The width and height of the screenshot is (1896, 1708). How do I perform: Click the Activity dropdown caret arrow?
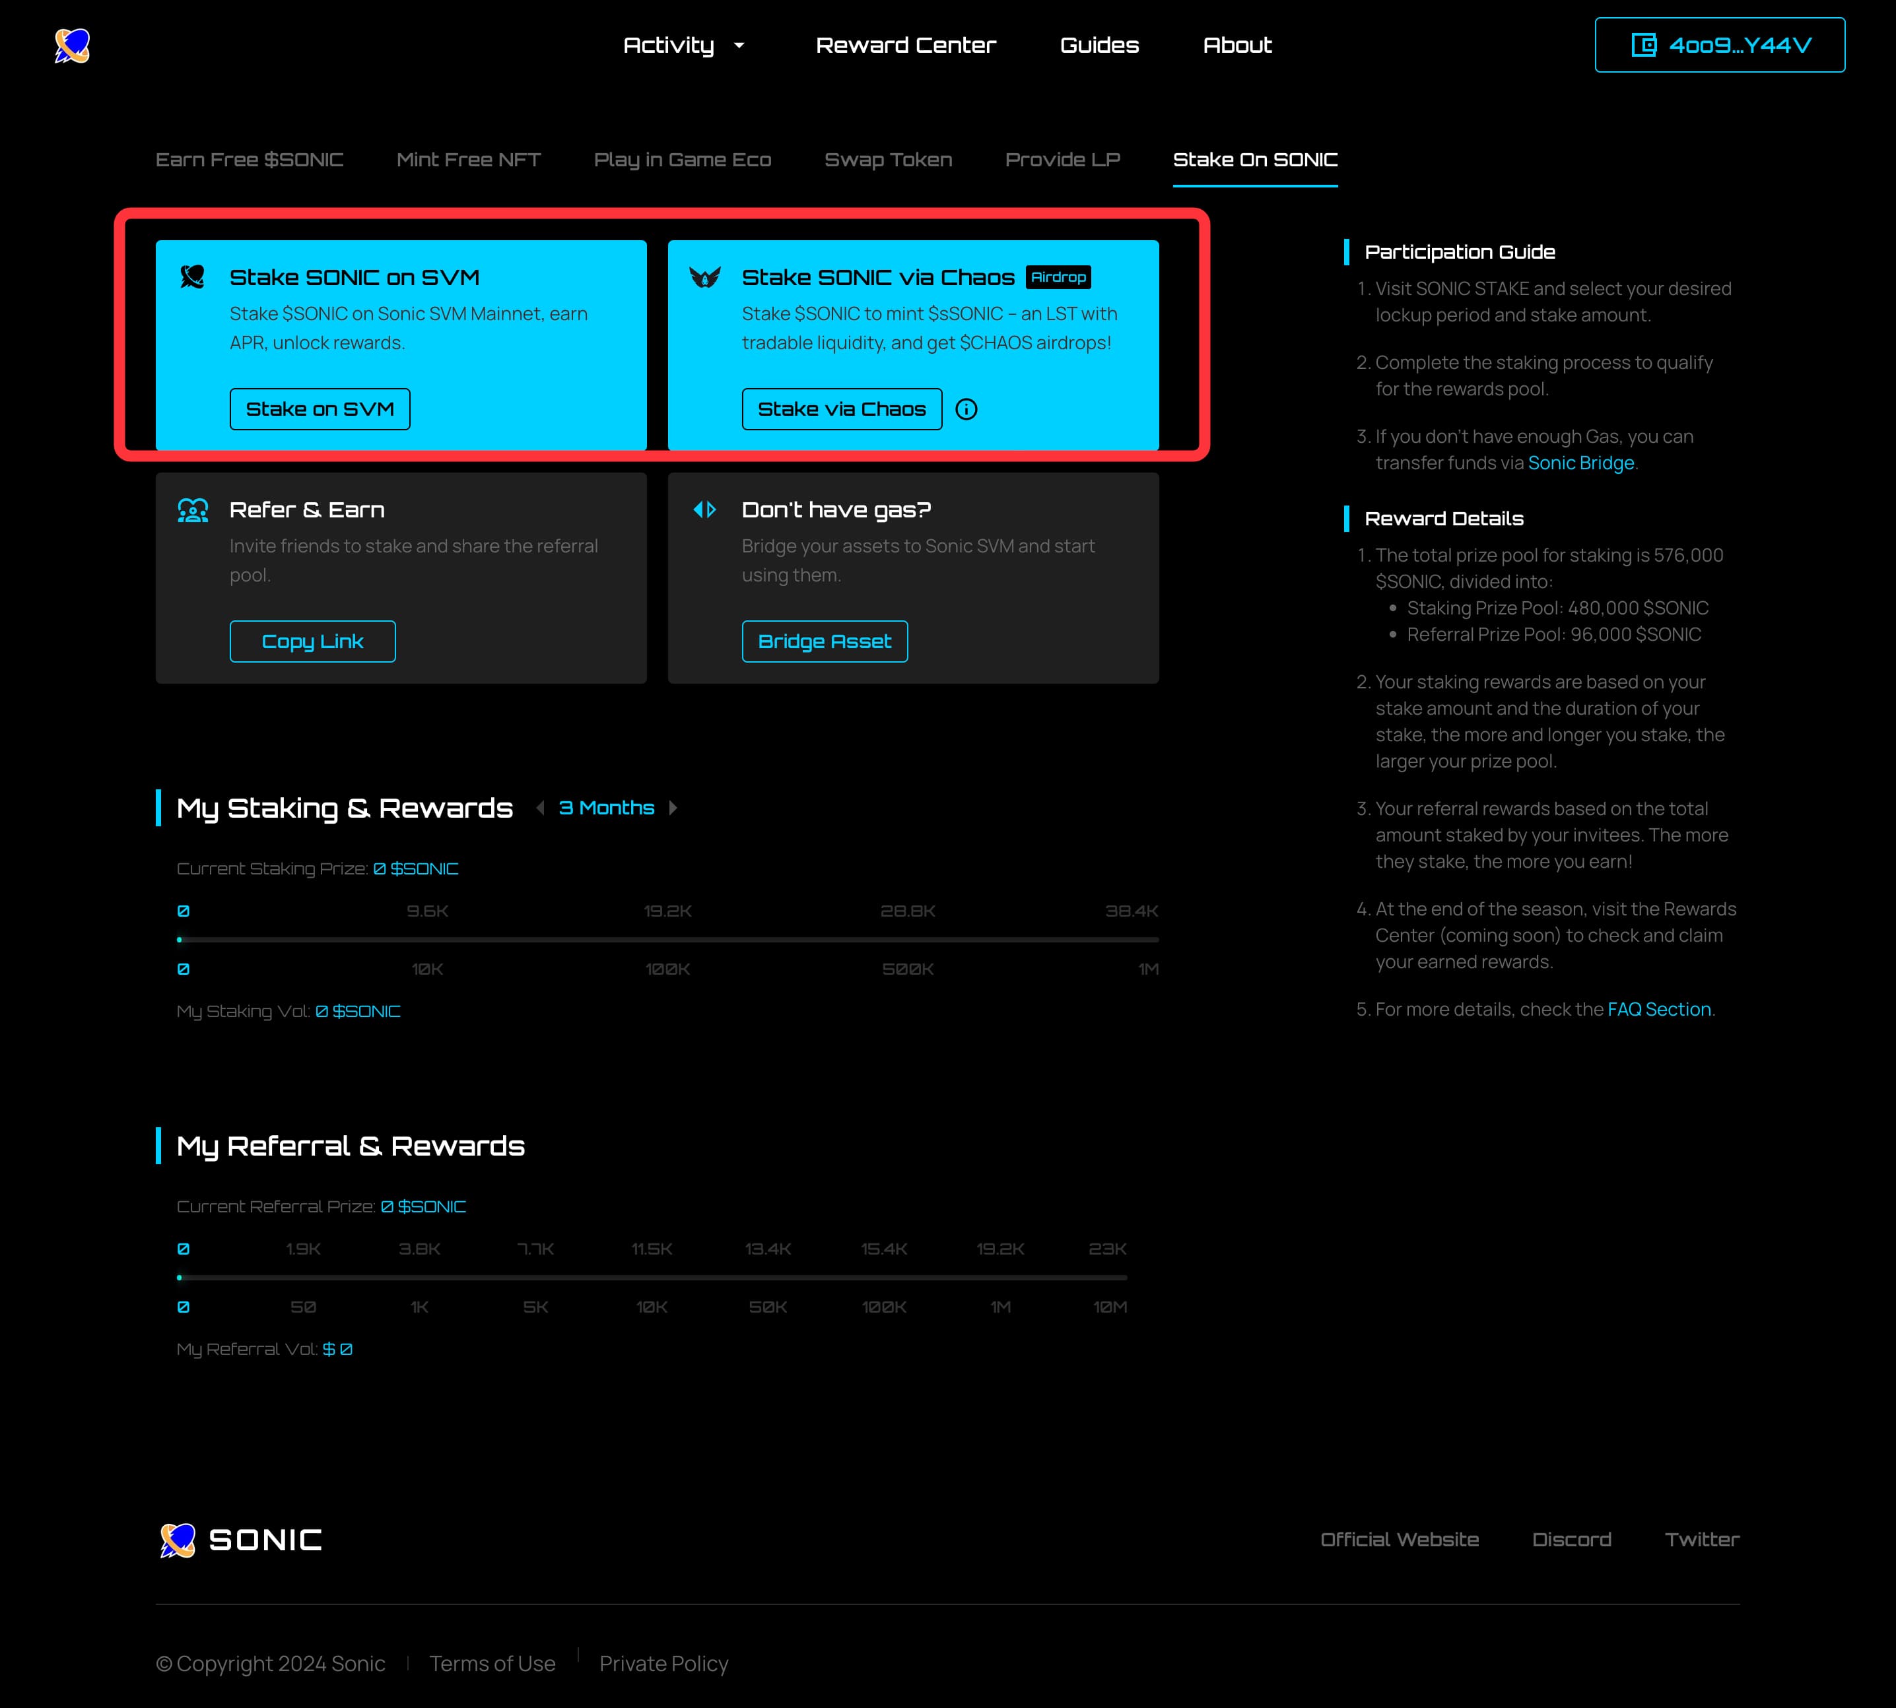pos(739,45)
